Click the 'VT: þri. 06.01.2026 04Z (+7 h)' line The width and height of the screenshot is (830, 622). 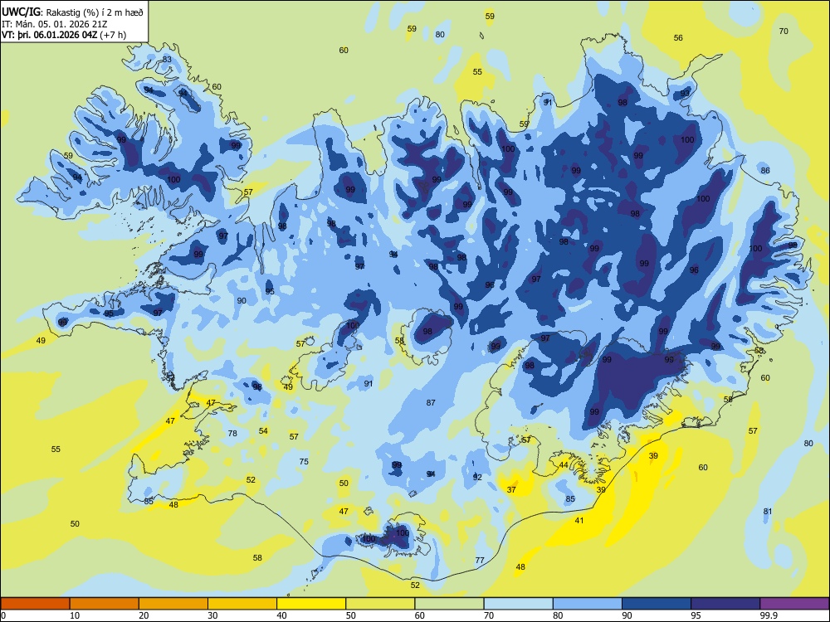click(x=64, y=35)
